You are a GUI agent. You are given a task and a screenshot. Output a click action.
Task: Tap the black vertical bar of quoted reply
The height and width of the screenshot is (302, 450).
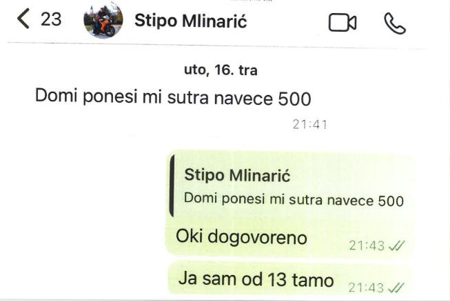click(x=172, y=185)
